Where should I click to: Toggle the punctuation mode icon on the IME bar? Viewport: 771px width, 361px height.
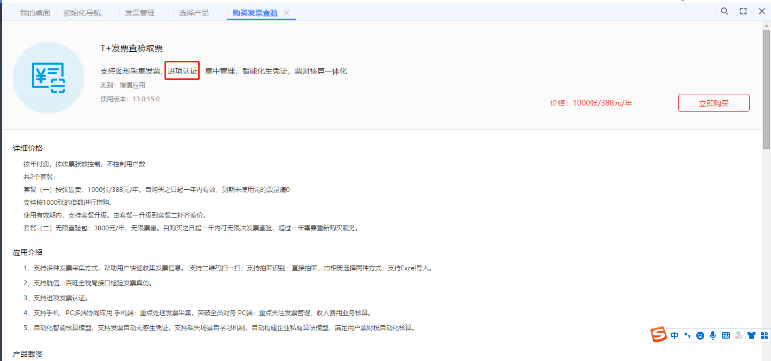(x=687, y=335)
